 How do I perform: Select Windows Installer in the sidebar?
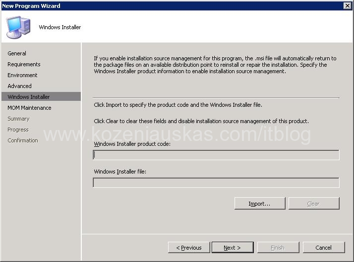pos(41,96)
